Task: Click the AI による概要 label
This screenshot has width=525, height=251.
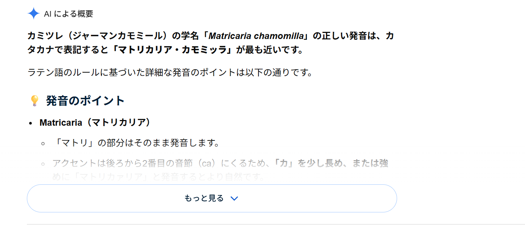Action: click(x=69, y=14)
